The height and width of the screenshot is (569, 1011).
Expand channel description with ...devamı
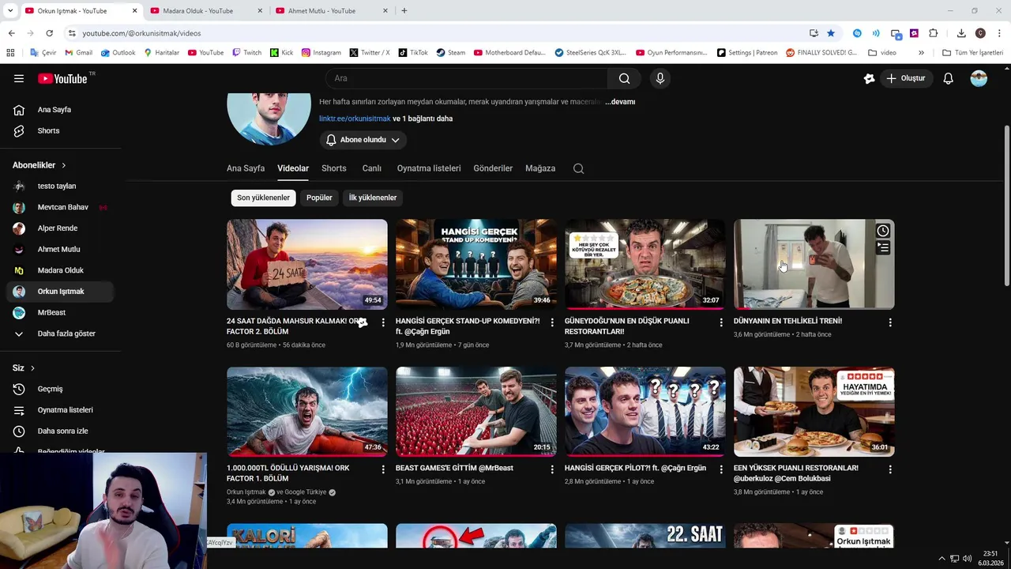(620, 102)
